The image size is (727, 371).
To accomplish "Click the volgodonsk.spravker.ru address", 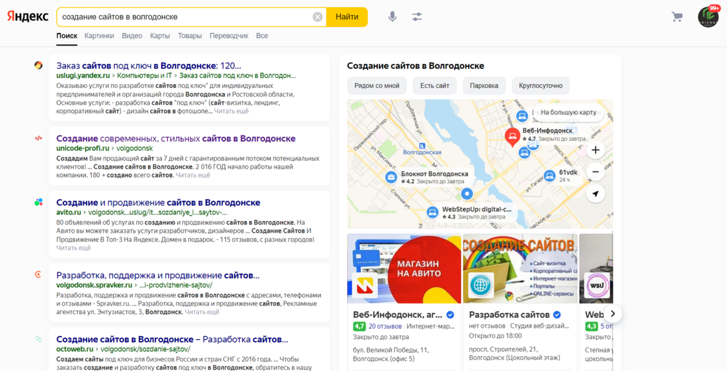I will 94,285.
